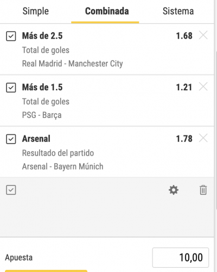
Task: Switch to the Sistema tab
Action: tap(178, 11)
